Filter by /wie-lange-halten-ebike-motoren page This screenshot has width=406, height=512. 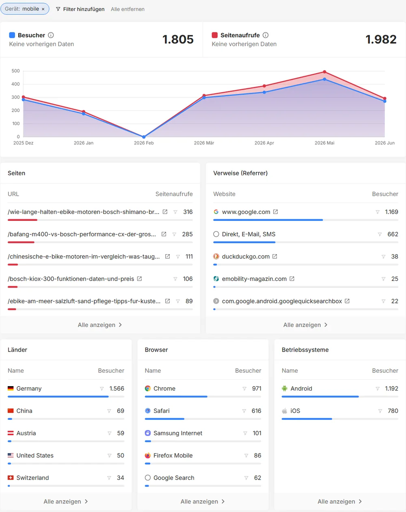tap(175, 212)
